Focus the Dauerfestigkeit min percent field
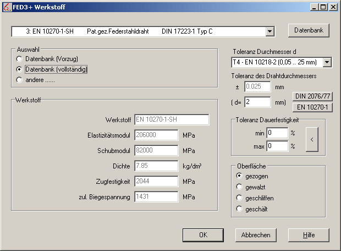Viewport: 341px width, 251px height. pyautogui.click(x=277, y=133)
